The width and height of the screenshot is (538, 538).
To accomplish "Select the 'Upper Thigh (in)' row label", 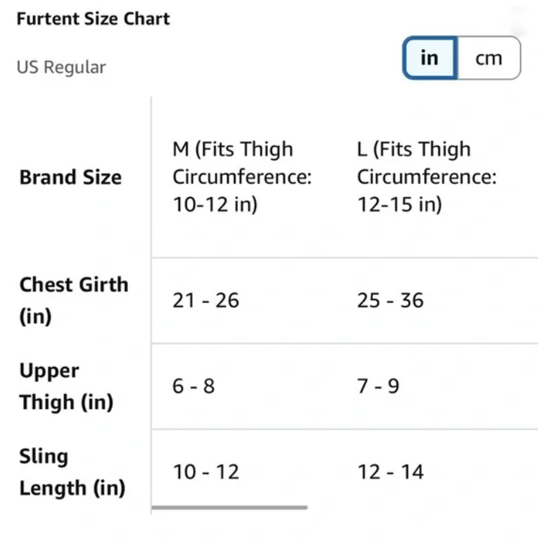I will pyautogui.click(x=66, y=386).
